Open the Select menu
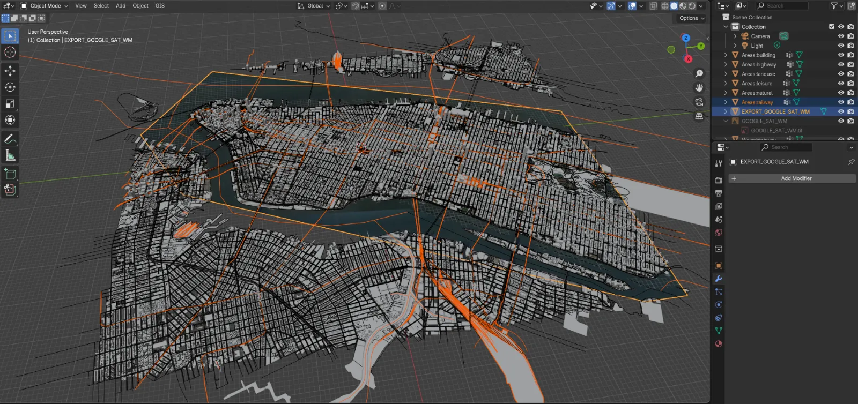This screenshot has width=858, height=404. (x=101, y=6)
